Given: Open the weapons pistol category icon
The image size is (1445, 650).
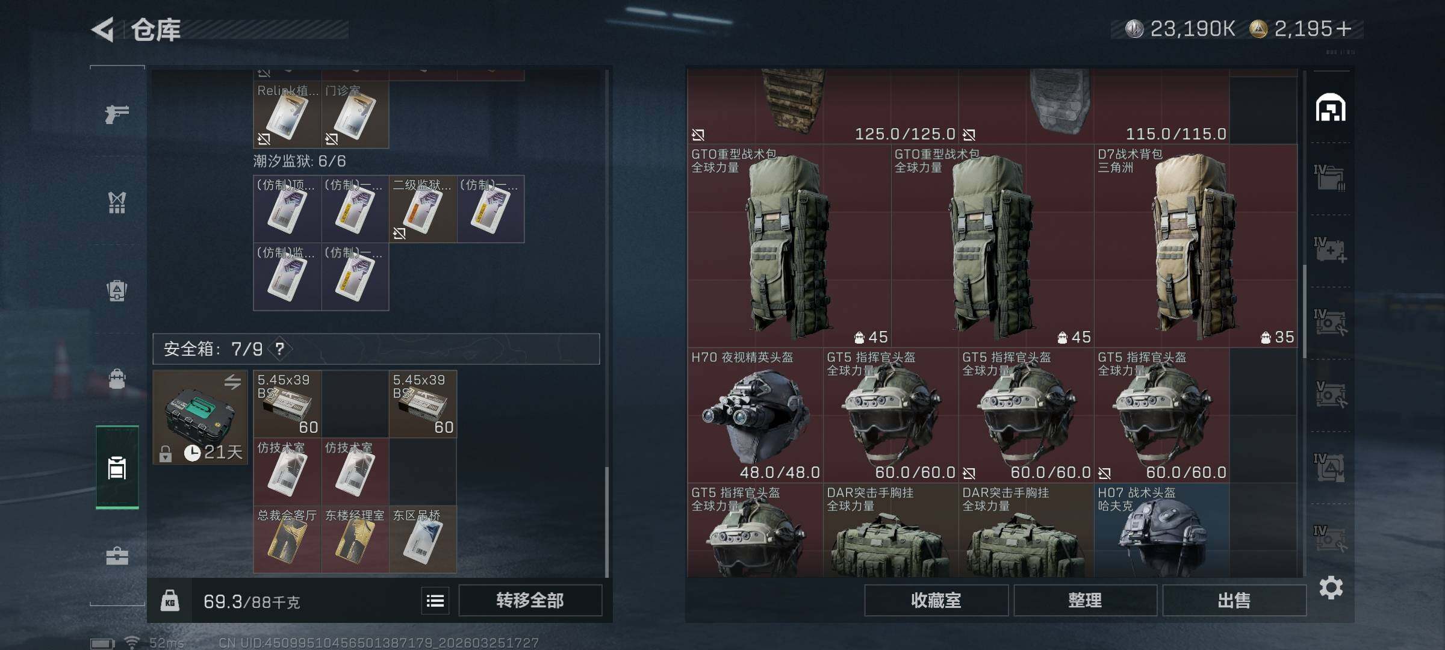Looking at the screenshot, I should click(117, 113).
